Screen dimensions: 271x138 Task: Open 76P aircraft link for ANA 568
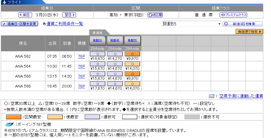coord(81,86)
